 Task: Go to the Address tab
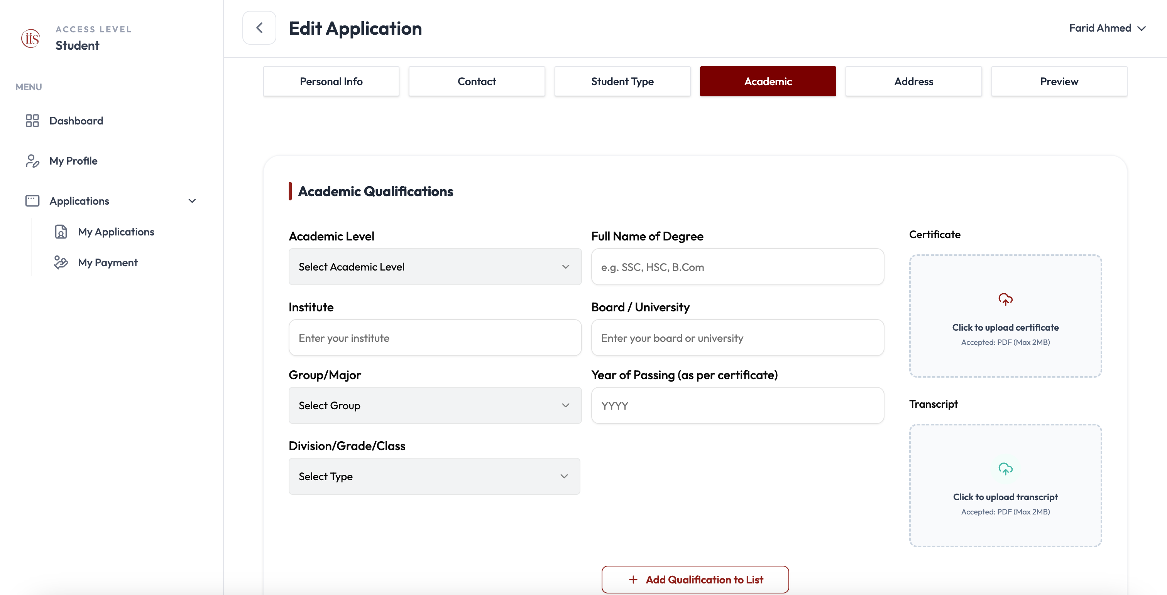(913, 81)
